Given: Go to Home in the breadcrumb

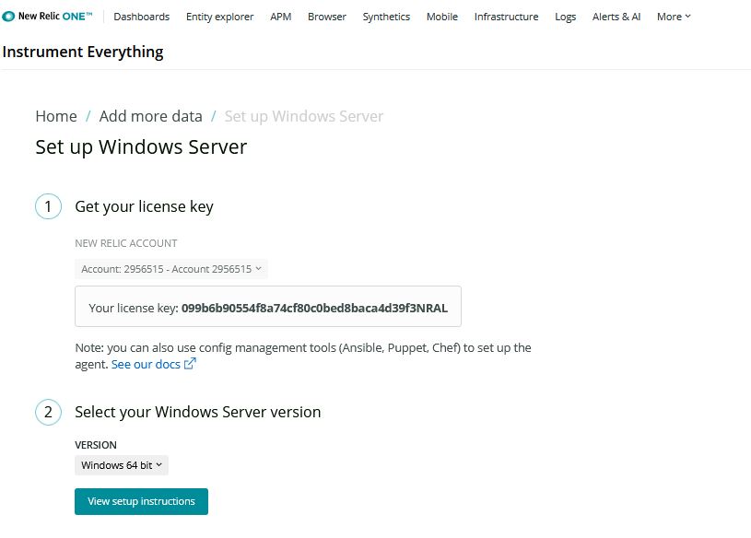Looking at the screenshot, I should coord(56,116).
